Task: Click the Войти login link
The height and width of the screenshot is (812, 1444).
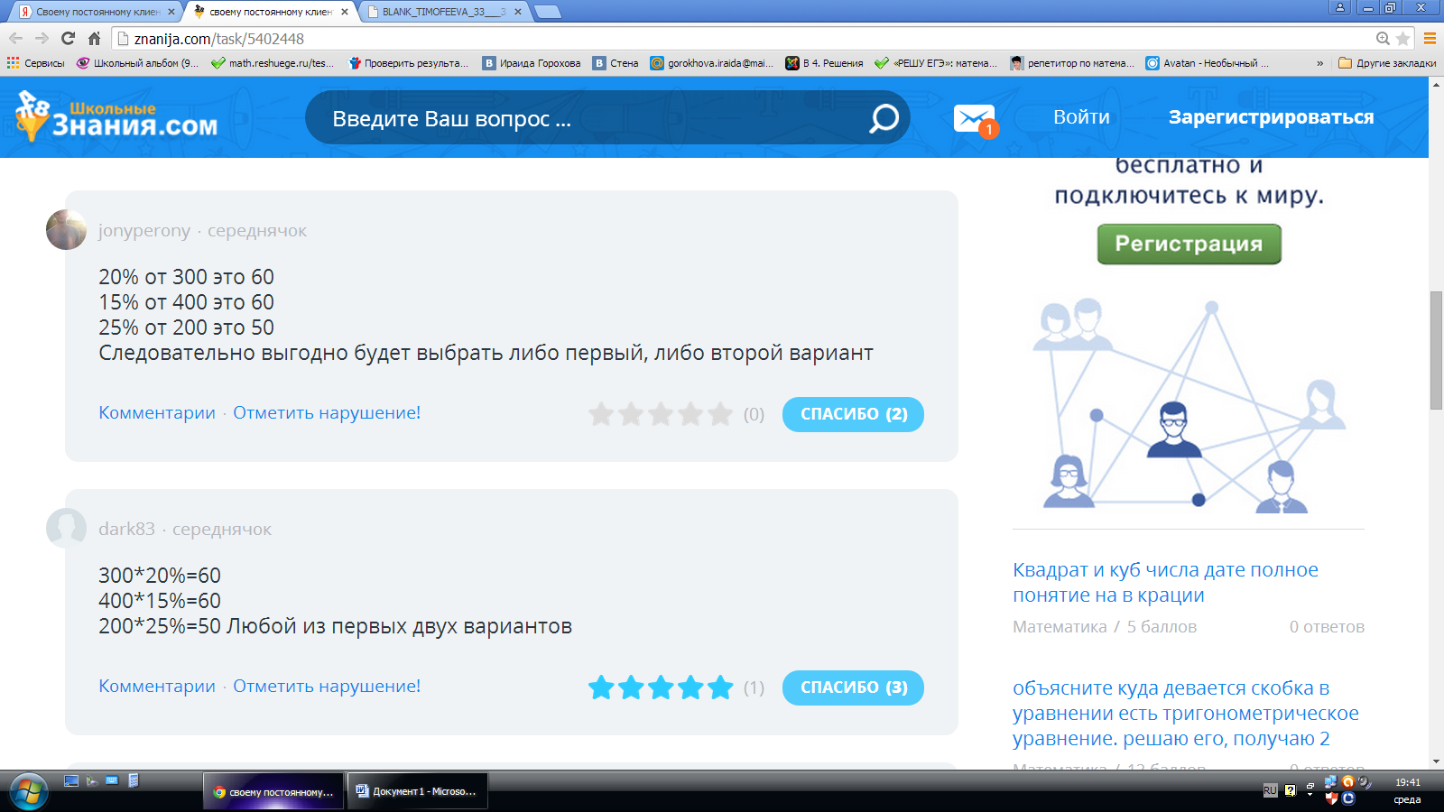Action: click(1081, 117)
